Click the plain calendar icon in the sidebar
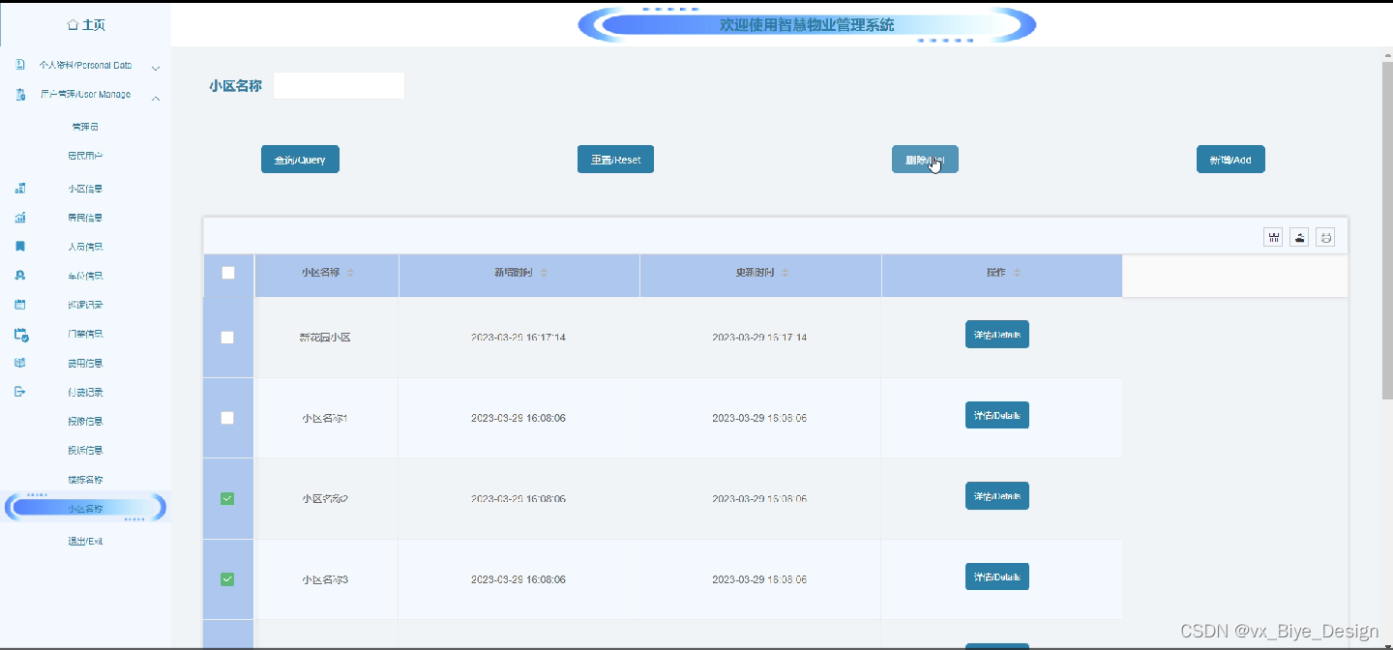Viewport: 1393px width, 650px height. point(20,305)
